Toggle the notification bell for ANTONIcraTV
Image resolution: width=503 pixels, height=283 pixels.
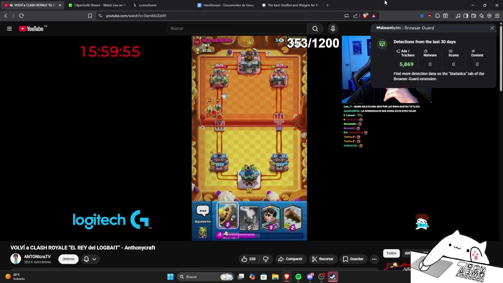click(86, 259)
